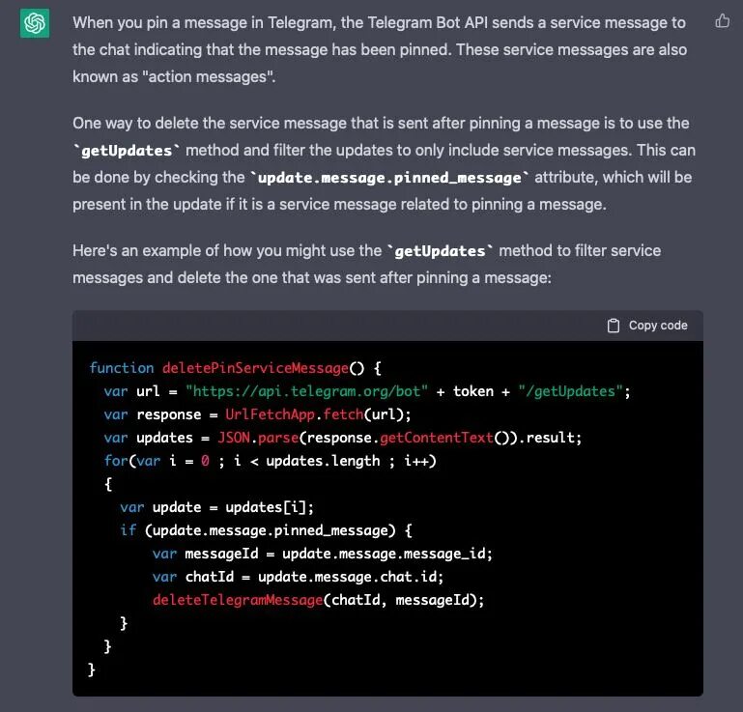
Task: Click the getUpdates term in the third paragraph
Action: coord(440,251)
